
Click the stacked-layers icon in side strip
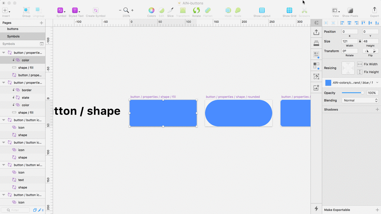point(316,43)
